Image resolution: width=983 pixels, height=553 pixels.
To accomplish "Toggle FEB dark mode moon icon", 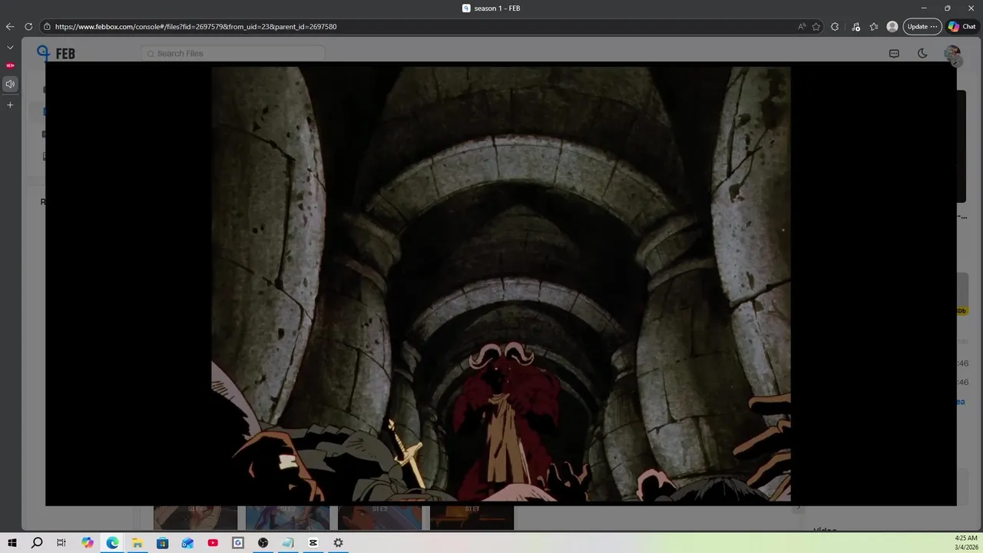I will pos(922,53).
